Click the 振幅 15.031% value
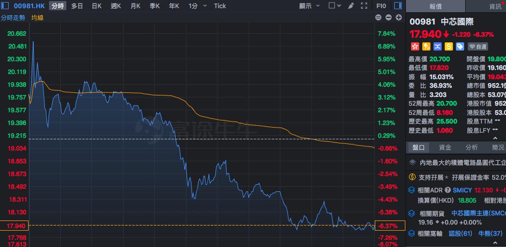506x247 pixels. [442, 77]
